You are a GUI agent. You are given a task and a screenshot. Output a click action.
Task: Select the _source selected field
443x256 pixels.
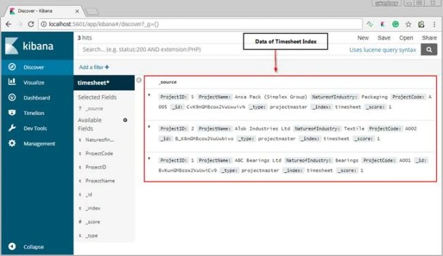click(94, 108)
